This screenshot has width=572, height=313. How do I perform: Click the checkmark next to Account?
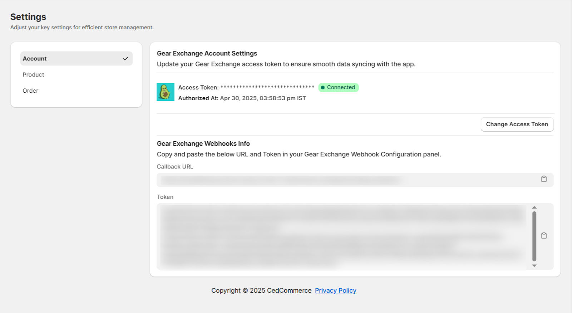pos(125,58)
